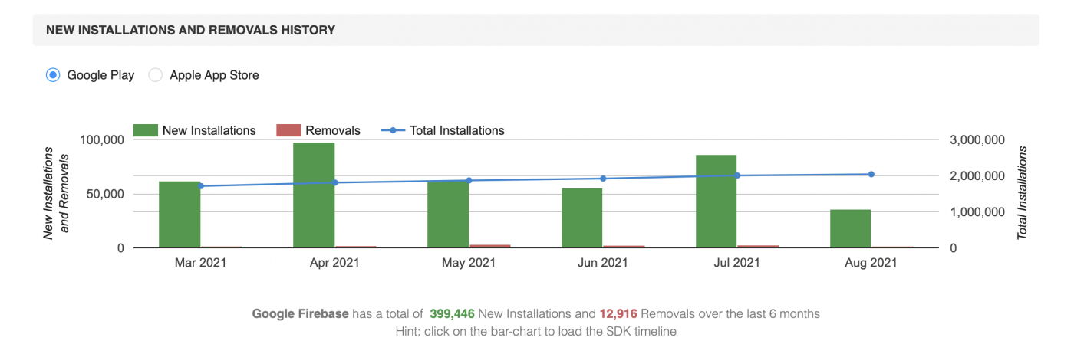The image size is (1074, 354).
Task: Click the hint text about SDK timeline
Action: [x=536, y=332]
